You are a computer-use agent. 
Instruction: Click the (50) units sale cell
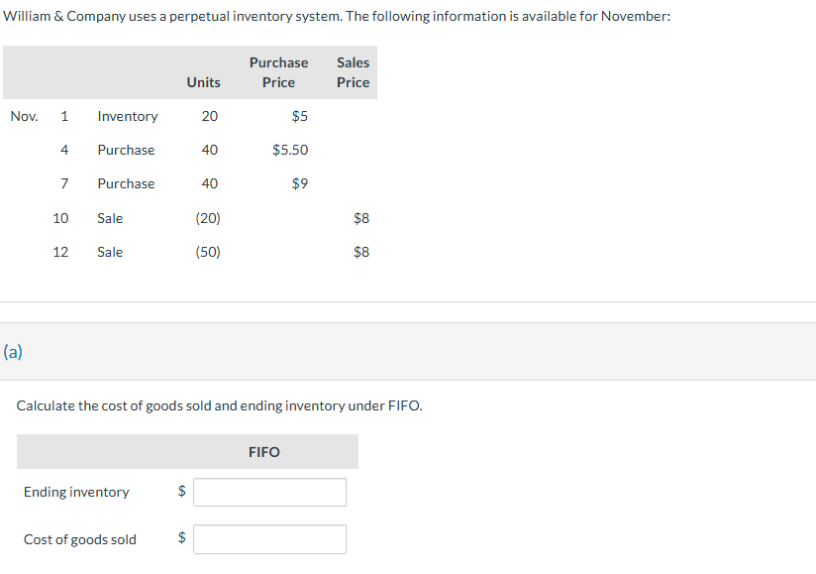point(208,252)
